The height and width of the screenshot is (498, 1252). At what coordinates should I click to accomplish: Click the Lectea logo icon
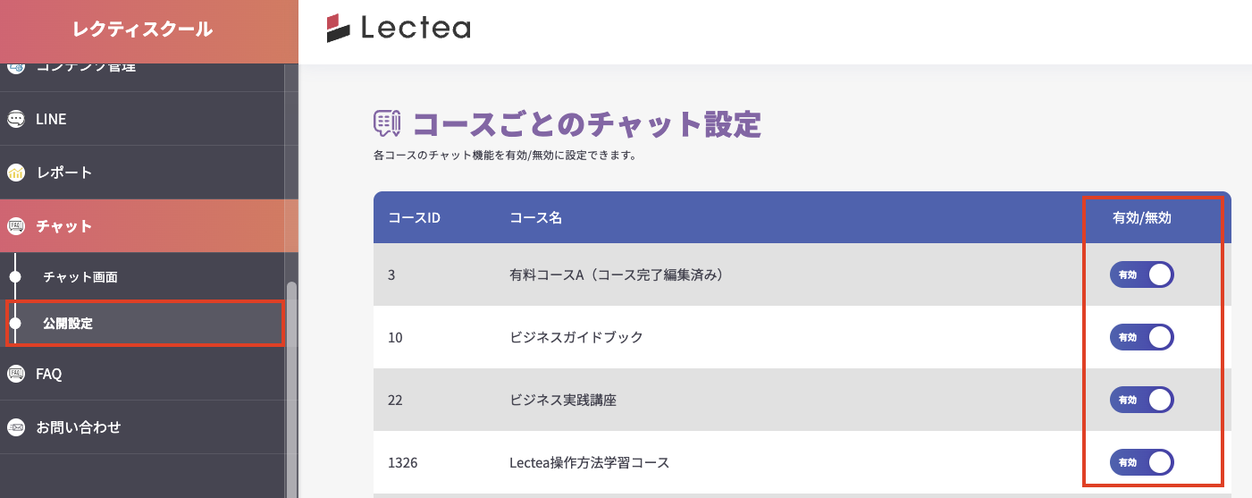(x=339, y=29)
